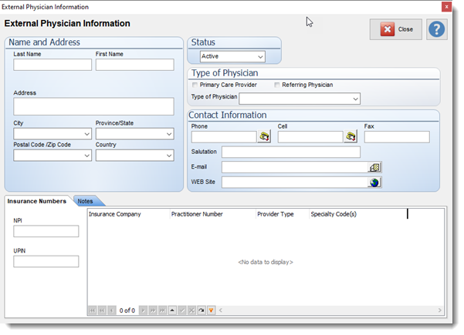The image size is (464, 335).
Task: Click the orange filter funnel icon
Action: 212,310
